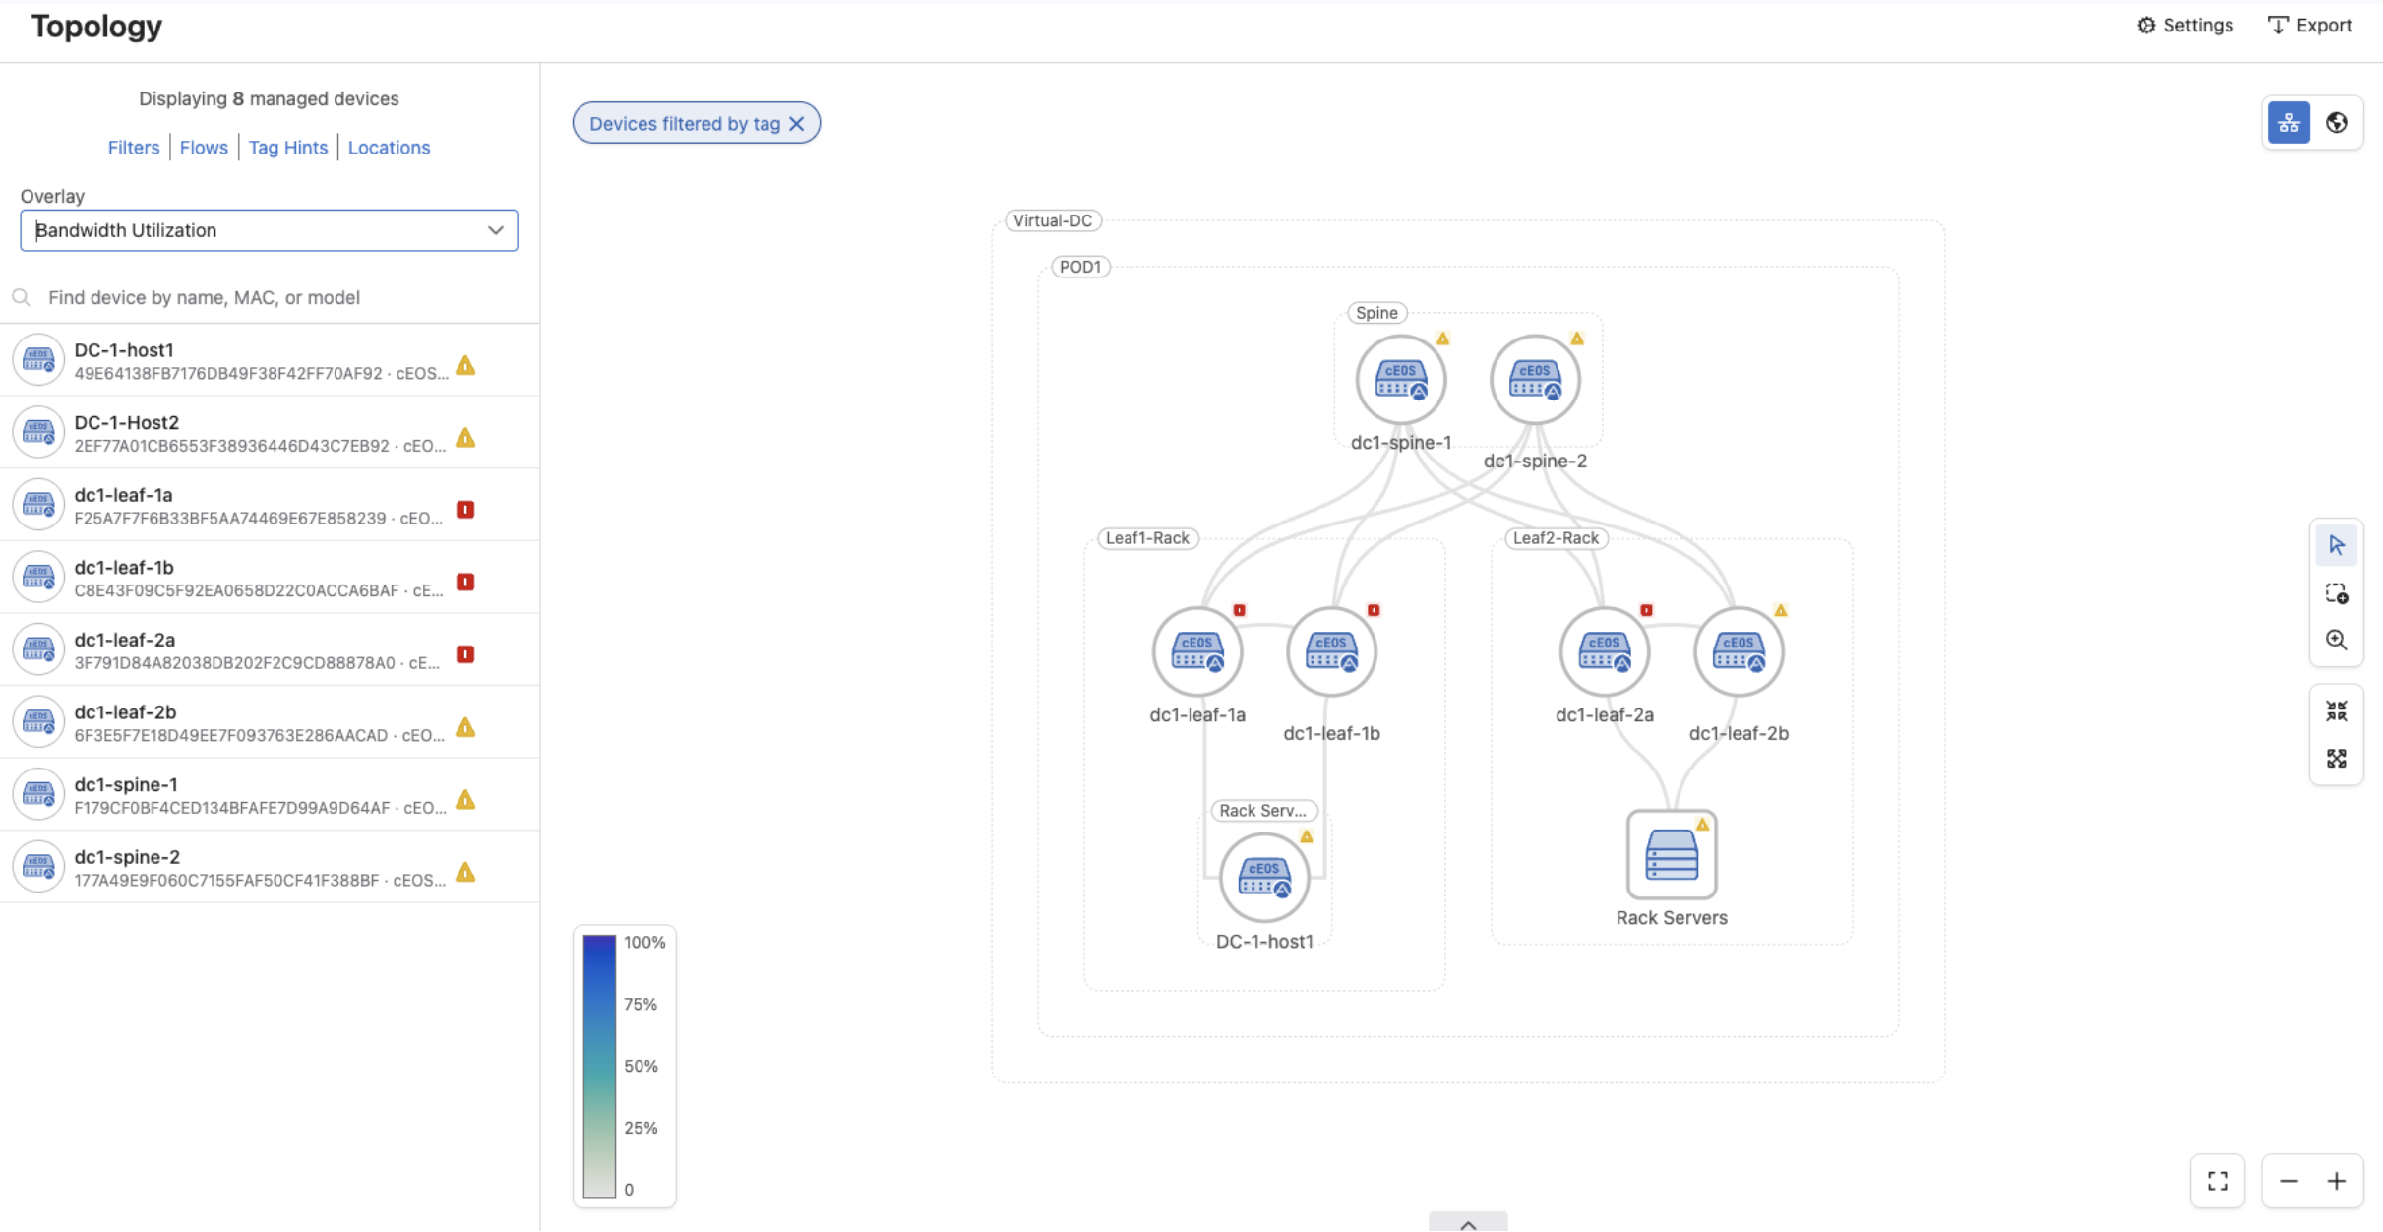The image size is (2383, 1232).
Task: Select the pointer cursor tool
Action: 2337,545
